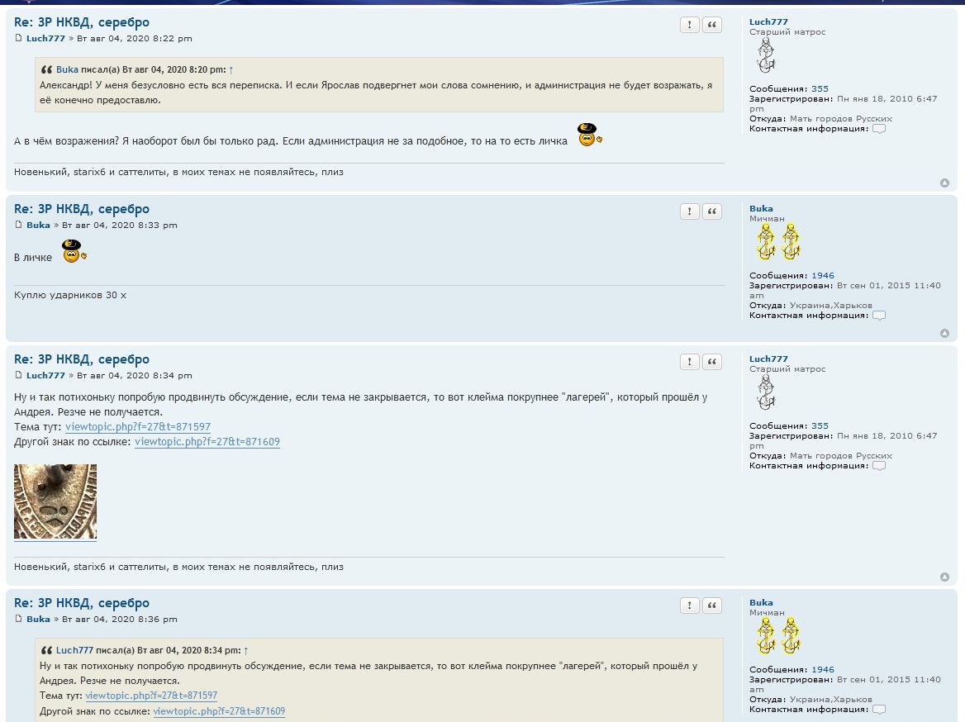Open contact info bubble for first Luch777 profile
Viewport: 965px width, 722px height.
878,129
